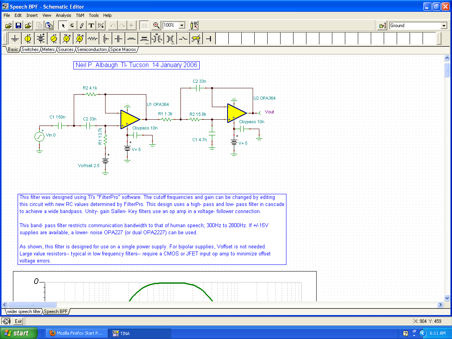
Task: Switch to the Semiconductors component tab
Action: click(92, 49)
